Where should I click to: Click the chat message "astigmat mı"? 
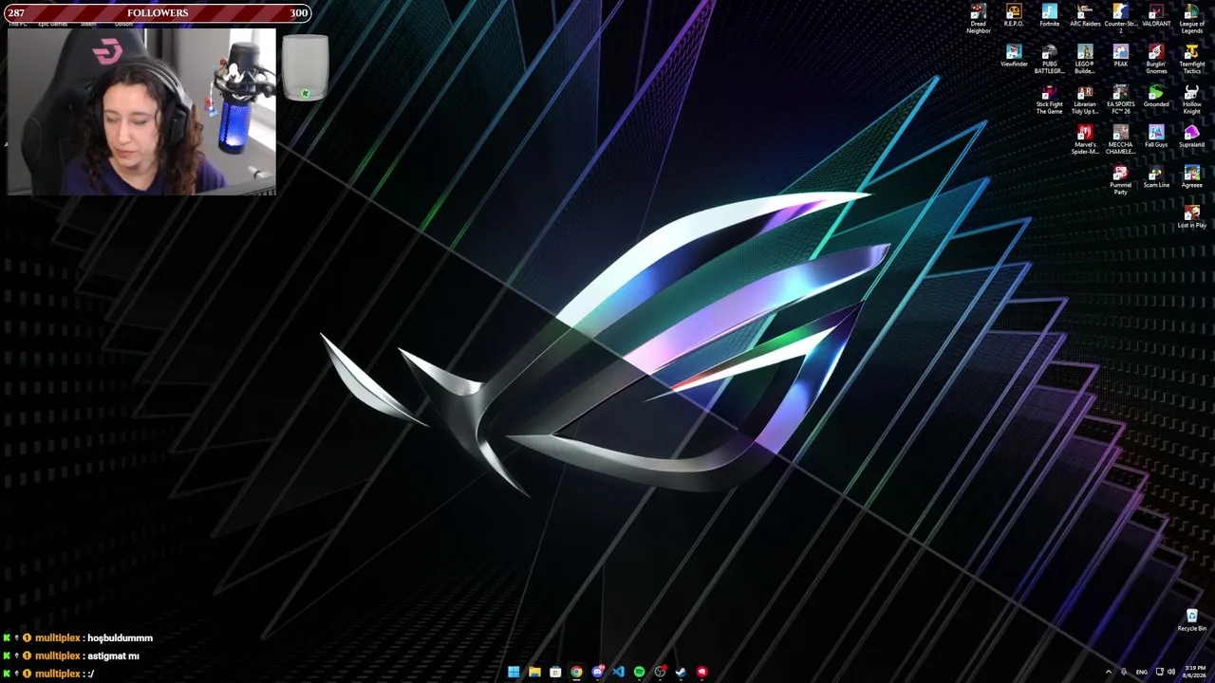113,656
